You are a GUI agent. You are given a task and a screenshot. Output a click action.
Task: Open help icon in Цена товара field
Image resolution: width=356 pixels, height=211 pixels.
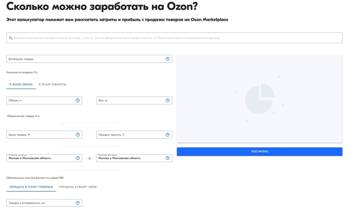78,135
